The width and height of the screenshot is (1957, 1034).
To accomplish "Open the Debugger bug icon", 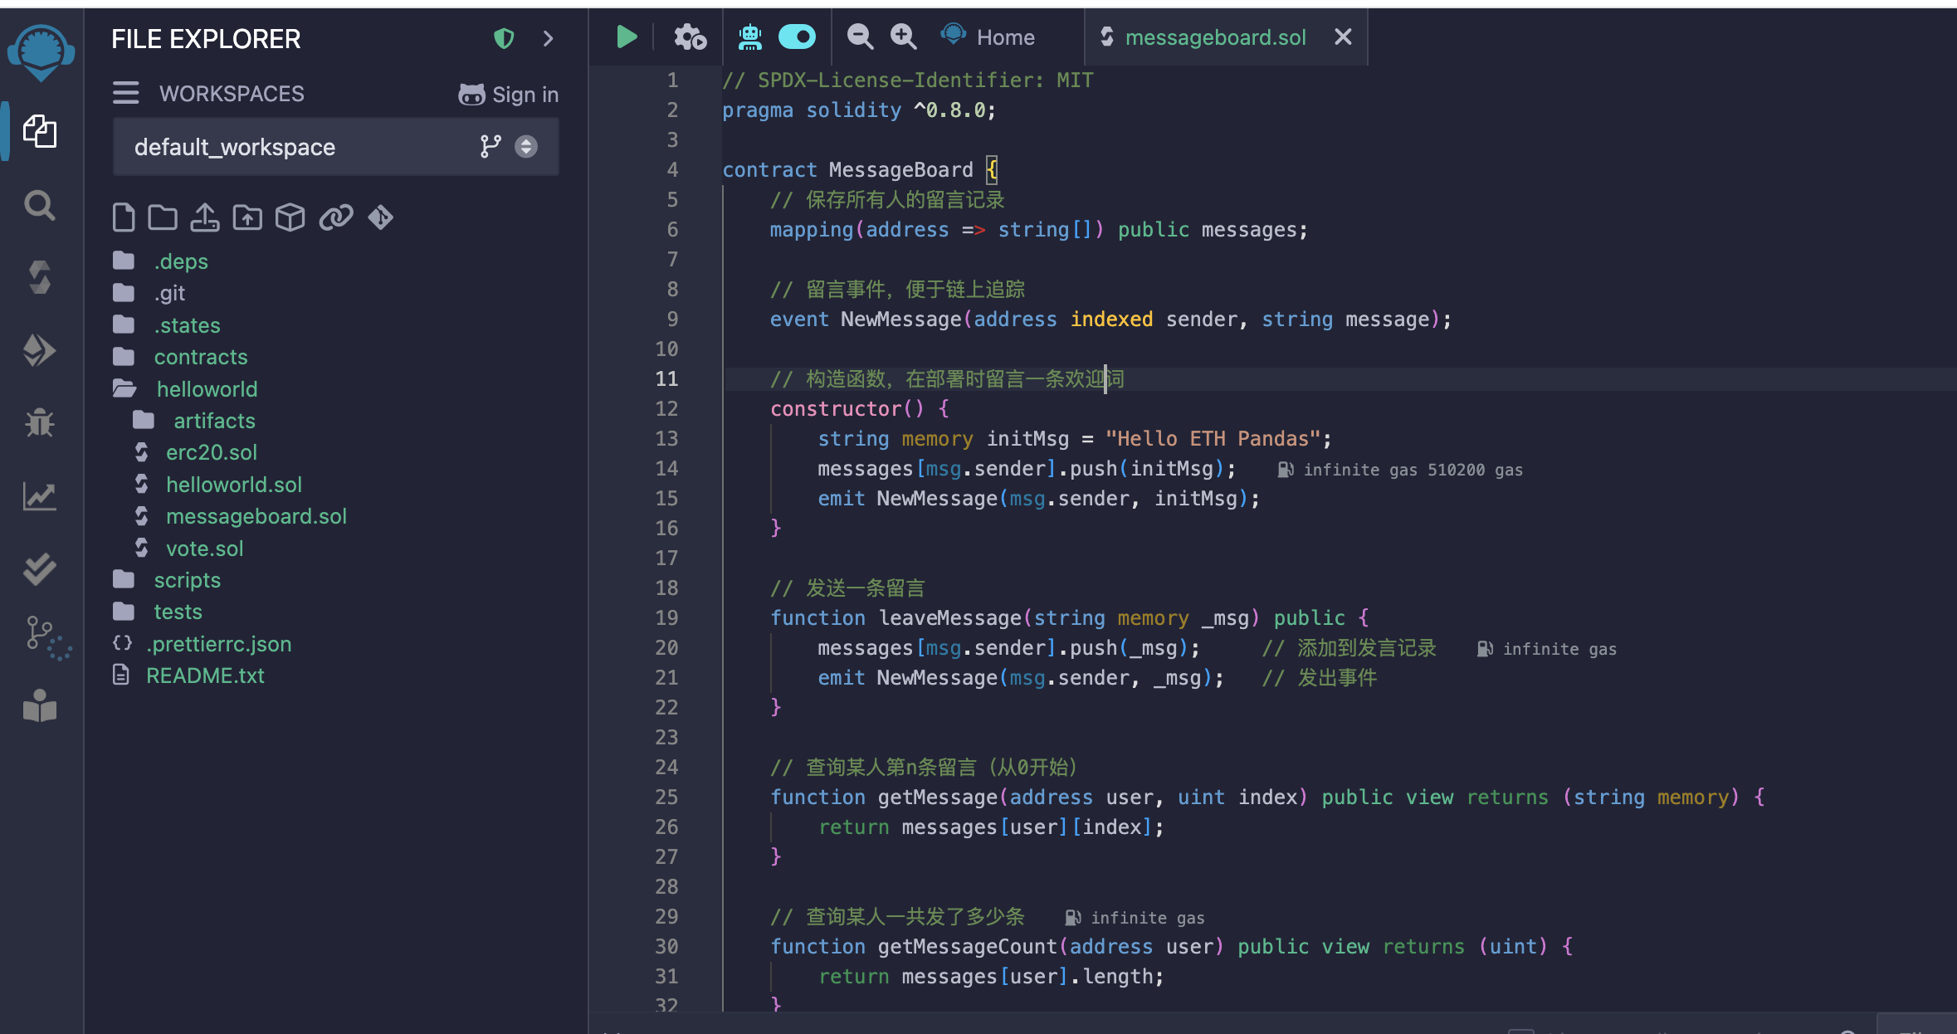I will 40,422.
